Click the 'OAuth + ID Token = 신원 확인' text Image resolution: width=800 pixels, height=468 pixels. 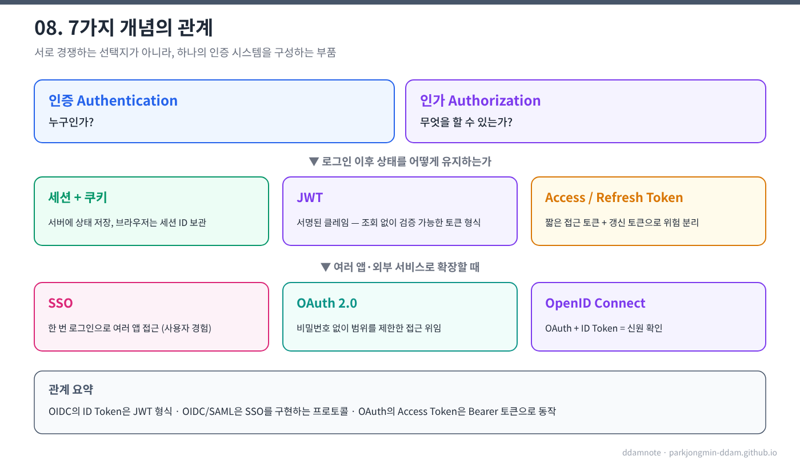pyautogui.click(x=604, y=328)
